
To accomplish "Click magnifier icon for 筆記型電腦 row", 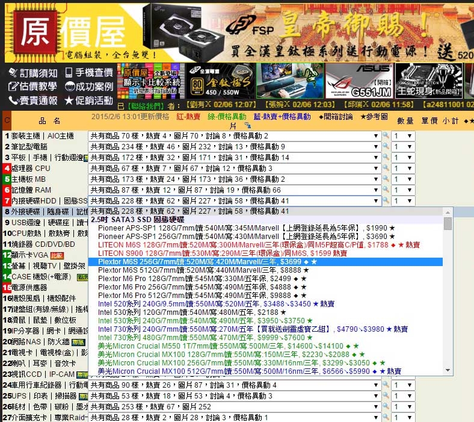I will tap(386, 146).
